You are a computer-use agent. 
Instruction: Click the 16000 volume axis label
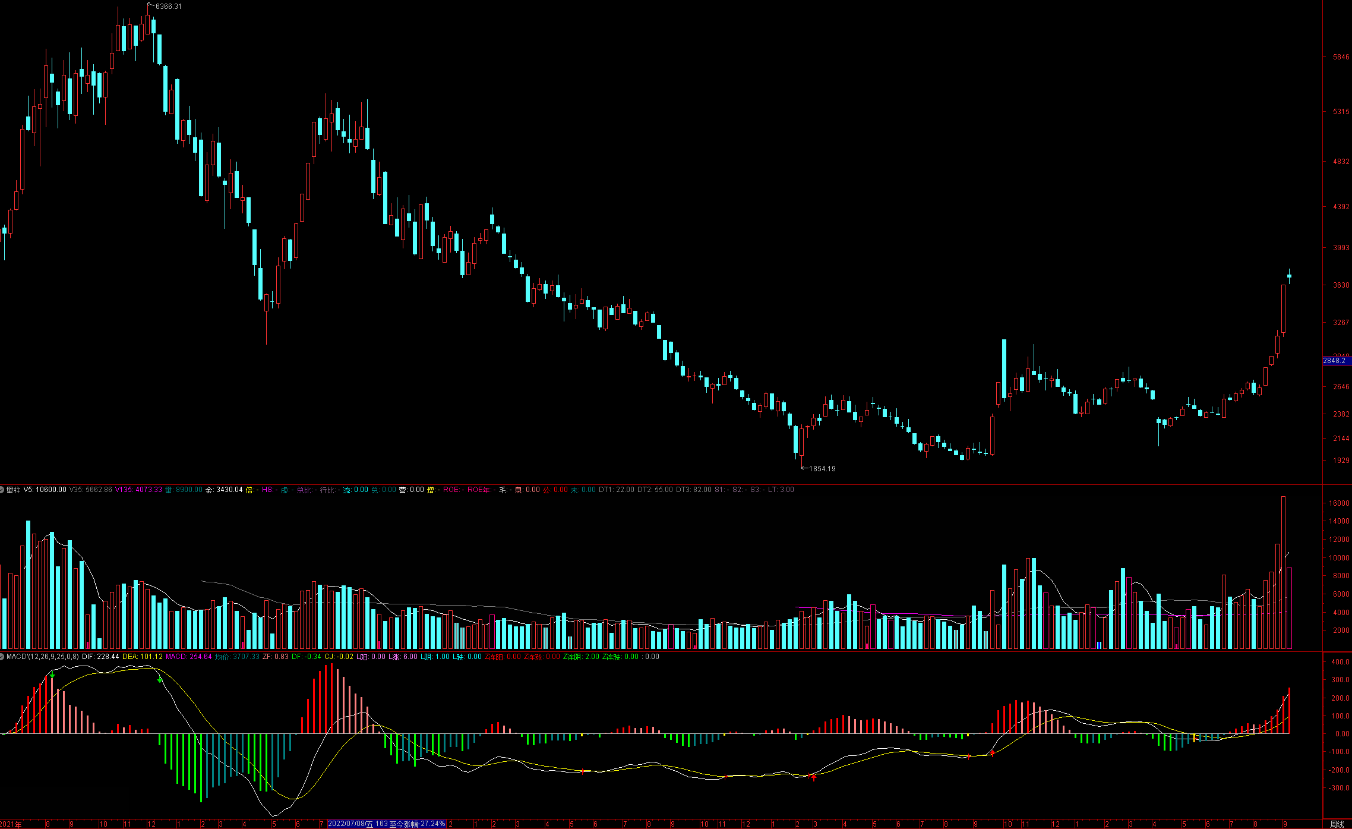click(1339, 503)
